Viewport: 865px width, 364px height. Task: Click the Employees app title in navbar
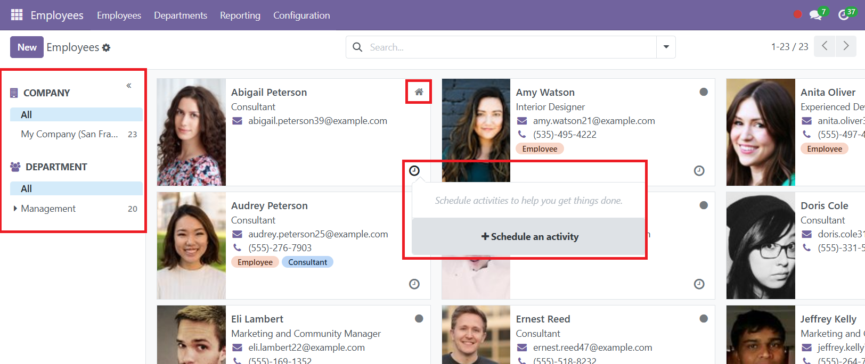coord(57,15)
